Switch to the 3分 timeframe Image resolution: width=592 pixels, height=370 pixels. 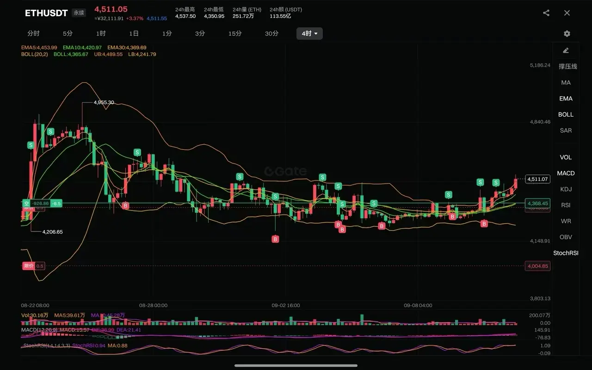pos(200,33)
